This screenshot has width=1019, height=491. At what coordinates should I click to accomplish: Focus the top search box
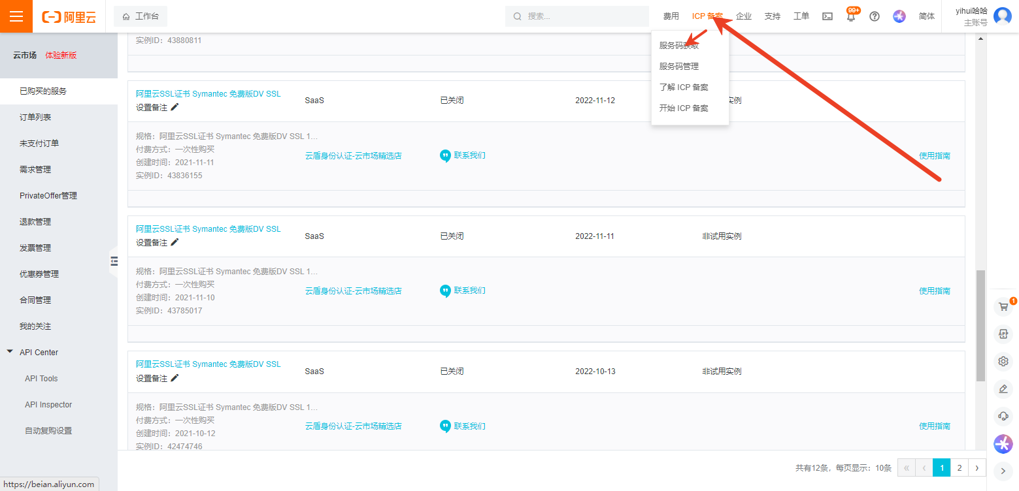pos(577,16)
